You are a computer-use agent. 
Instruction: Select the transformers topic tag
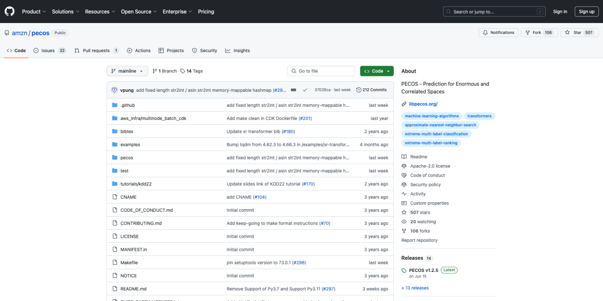tap(479, 116)
